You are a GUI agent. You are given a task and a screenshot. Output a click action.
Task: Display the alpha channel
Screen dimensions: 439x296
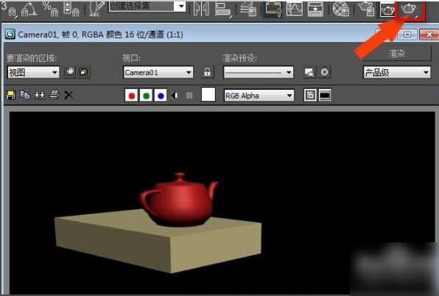(175, 96)
